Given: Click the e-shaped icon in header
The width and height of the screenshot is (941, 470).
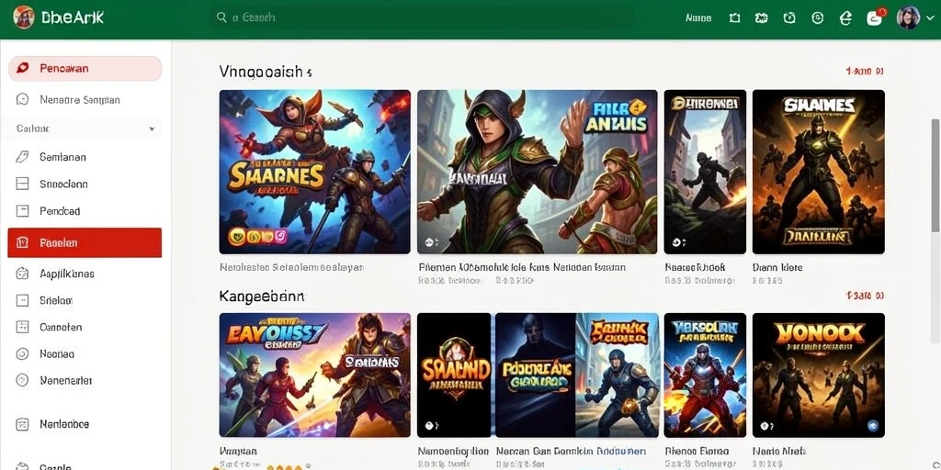Looking at the screenshot, I should 845,18.
